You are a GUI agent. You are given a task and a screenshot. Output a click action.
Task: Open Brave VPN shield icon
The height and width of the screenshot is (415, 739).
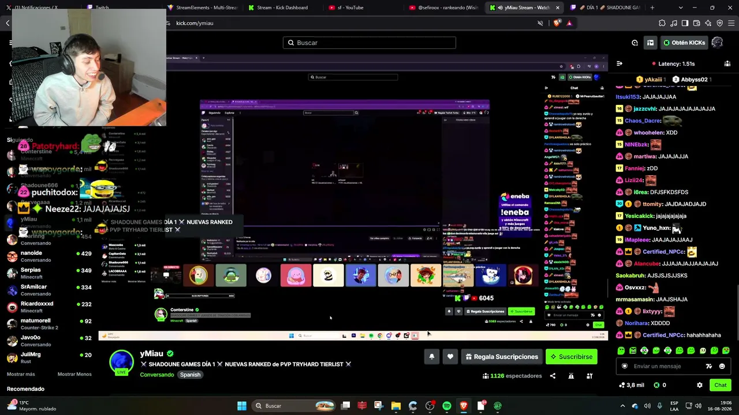719,23
